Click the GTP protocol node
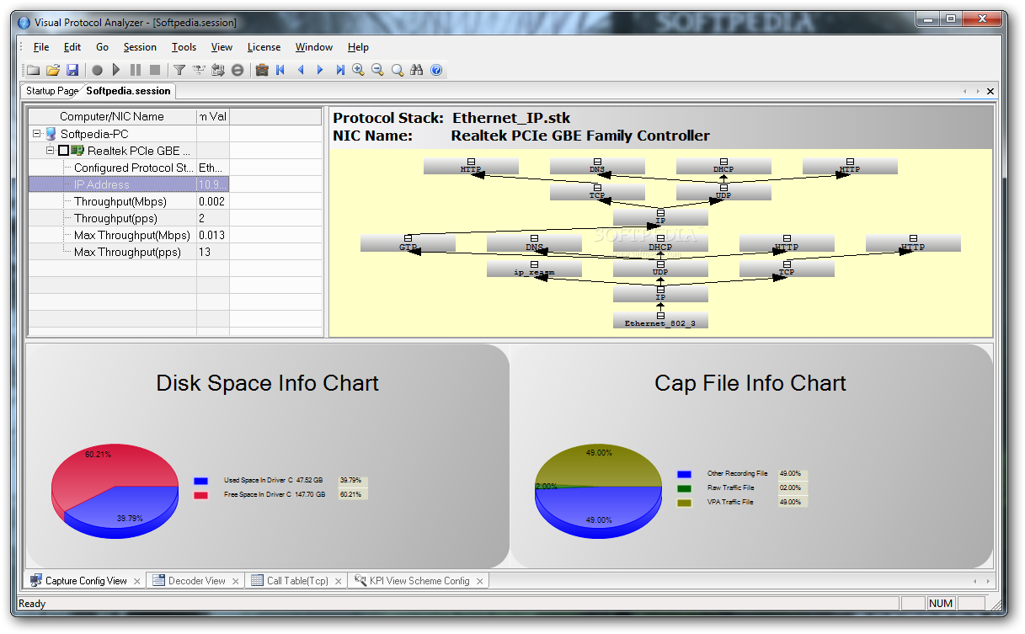Viewport: 1025px width, 634px height. pos(408,243)
